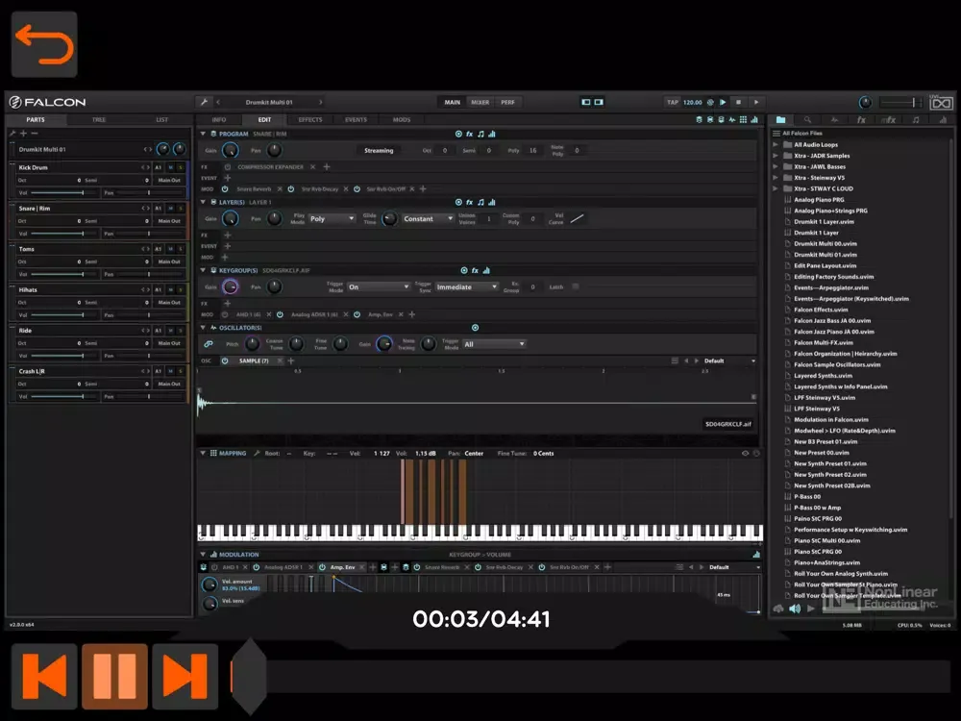Click the events note icon in Program header
Screen dimensions: 961x721
480,134
